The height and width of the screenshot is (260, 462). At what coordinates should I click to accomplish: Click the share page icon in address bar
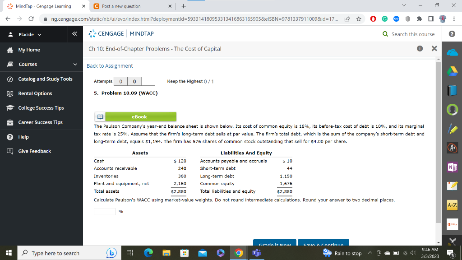(x=347, y=19)
